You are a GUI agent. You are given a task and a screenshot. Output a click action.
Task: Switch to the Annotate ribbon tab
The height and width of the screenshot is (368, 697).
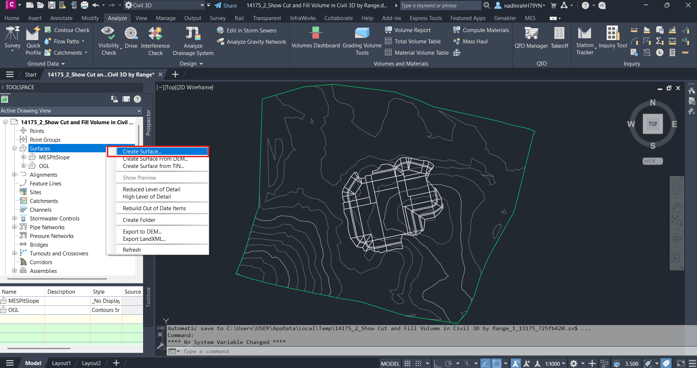point(61,18)
